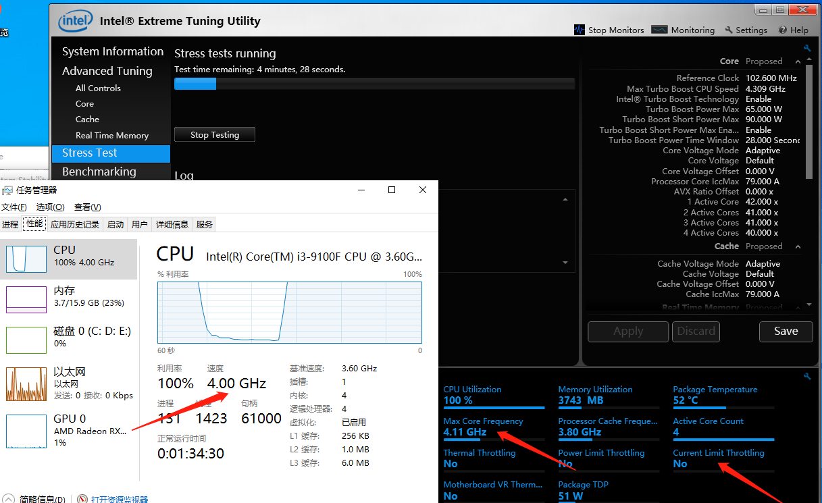
Task: Click Core Voltage Mode Adaptive value
Action: point(763,151)
